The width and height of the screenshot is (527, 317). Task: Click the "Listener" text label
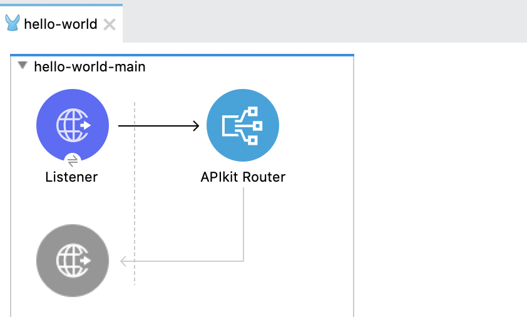click(x=71, y=177)
